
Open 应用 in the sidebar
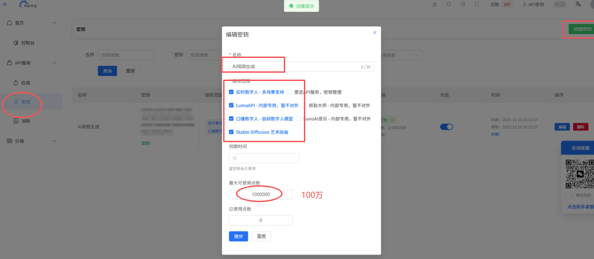(25, 83)
